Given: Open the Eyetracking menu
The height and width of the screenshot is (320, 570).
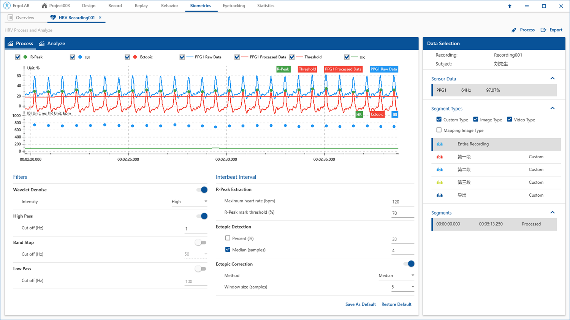Looking at the screenshot, I should (234, 6).
